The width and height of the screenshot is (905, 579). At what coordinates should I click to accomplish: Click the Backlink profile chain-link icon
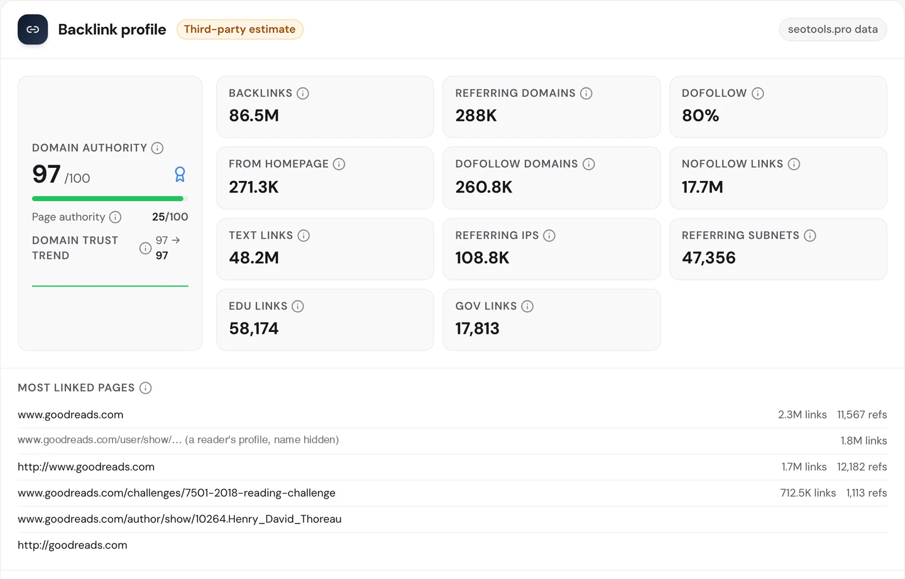click(33, 30)
